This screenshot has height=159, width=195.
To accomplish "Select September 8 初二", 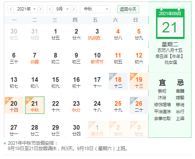I will 56,58.
